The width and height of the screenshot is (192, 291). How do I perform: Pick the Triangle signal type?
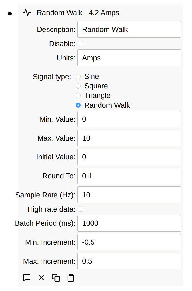78,96
